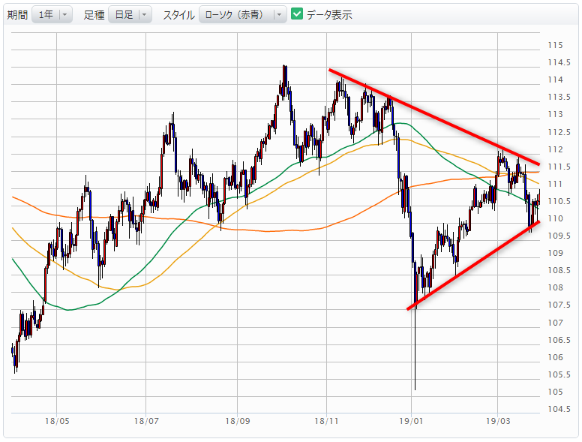Click the スタイル label
The width and height of the screenshot is (582, 442).
[179, 15]
